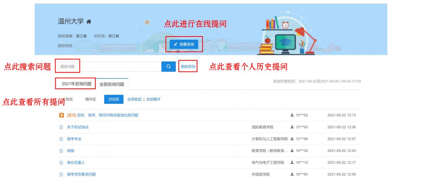Click the 计算机与人工智能学院 department text
This screenshot has height=186, width=429.
coord(269,139)
